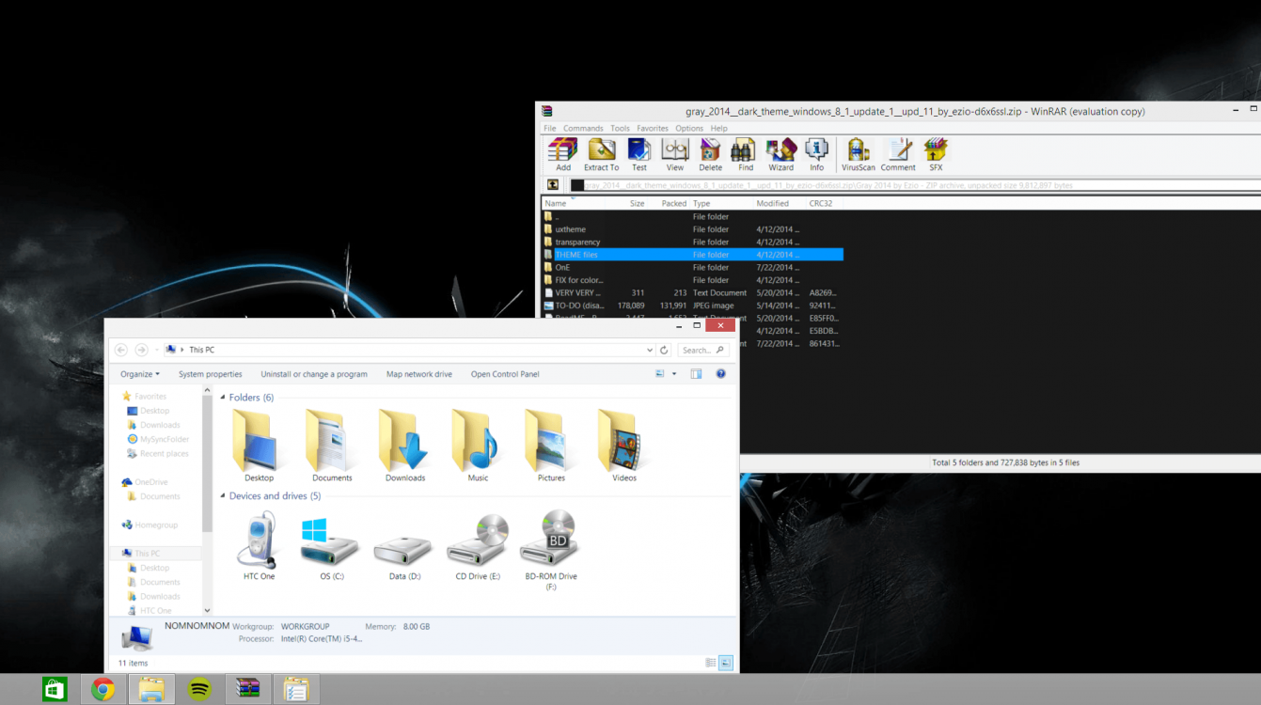Click System properties in Explorer toolbar

[x=211, y=374]
